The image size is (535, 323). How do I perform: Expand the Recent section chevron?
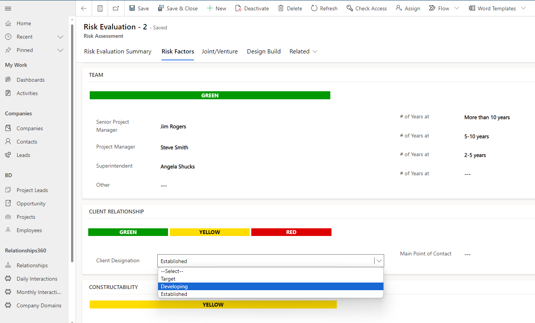(60, 37)
